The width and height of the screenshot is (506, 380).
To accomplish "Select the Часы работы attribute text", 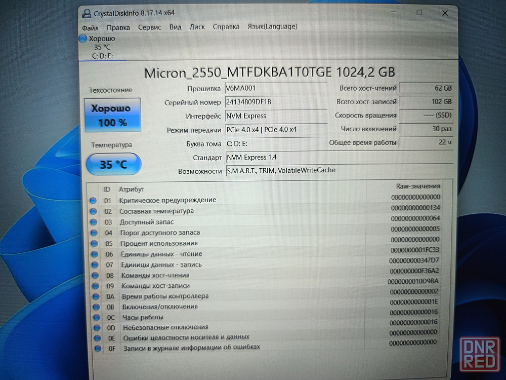I will pos(143,317).
